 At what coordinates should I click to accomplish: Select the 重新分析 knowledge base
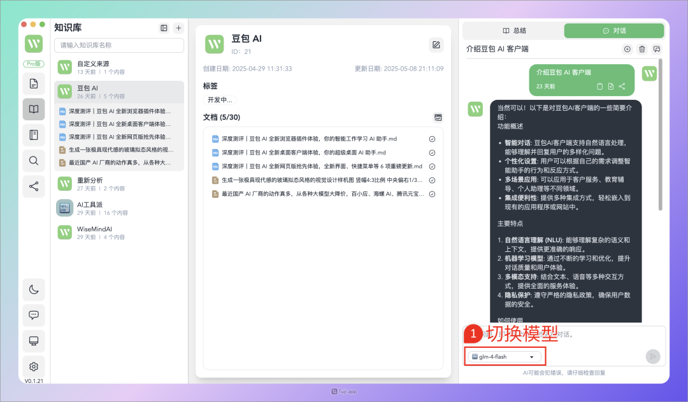pos(119,184)
